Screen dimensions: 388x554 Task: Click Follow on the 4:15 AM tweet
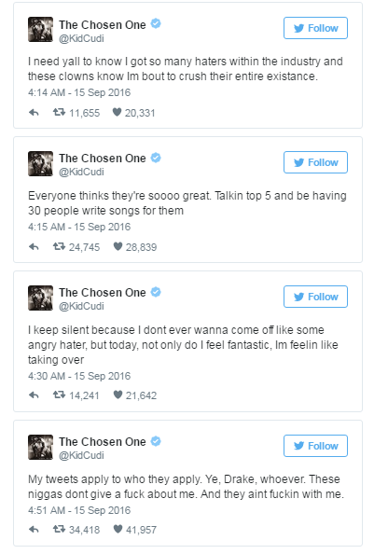315,162
